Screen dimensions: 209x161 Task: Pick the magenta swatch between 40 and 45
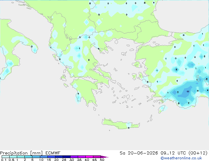click(89, 157)
